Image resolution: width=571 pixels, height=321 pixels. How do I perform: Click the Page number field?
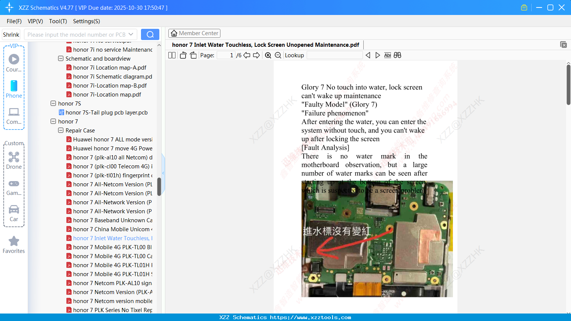point(226,55)
